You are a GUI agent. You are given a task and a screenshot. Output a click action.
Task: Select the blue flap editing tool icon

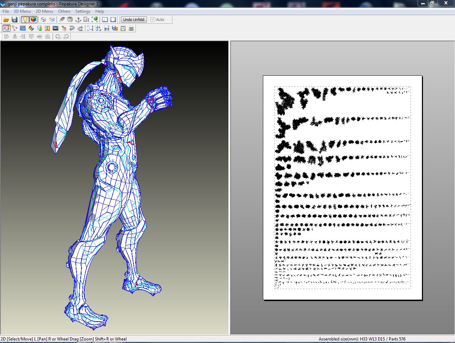[x=23, y=28]
